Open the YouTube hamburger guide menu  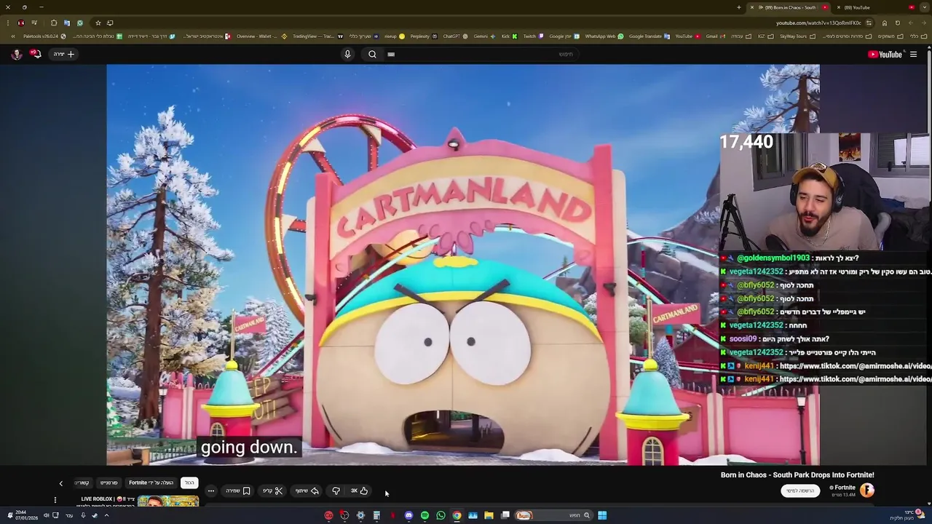(913, 54)
